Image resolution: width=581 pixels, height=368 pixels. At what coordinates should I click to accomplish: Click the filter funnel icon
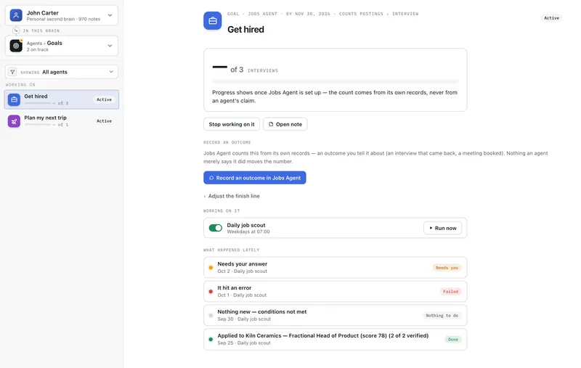click(x=12, y=72)
